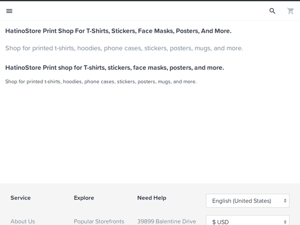Click the second HatinoStore Print shop heading
The height and width of the screenshot is (225, 300).
[x=114, y=68]
